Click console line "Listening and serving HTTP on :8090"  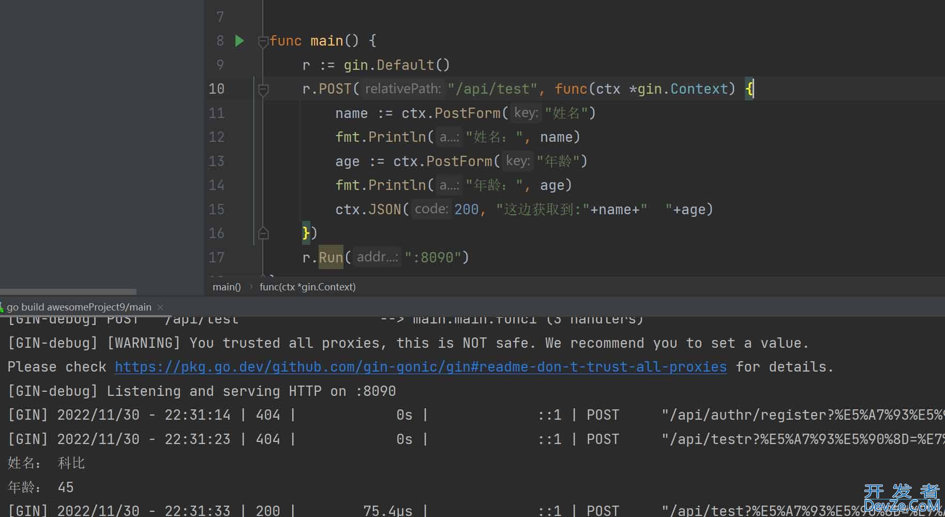point(202,391)
